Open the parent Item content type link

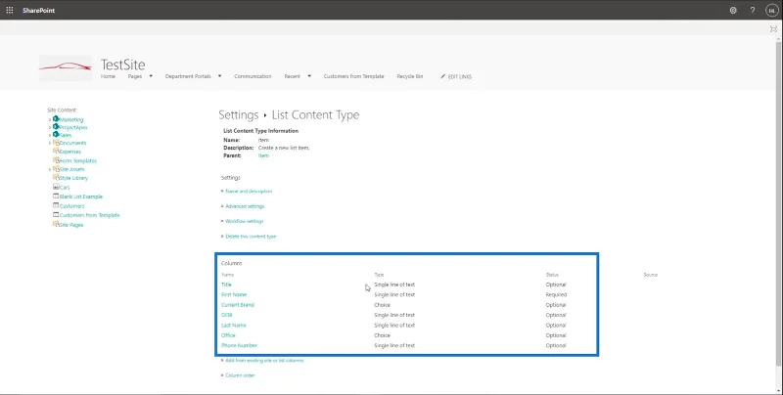(263, 155)
